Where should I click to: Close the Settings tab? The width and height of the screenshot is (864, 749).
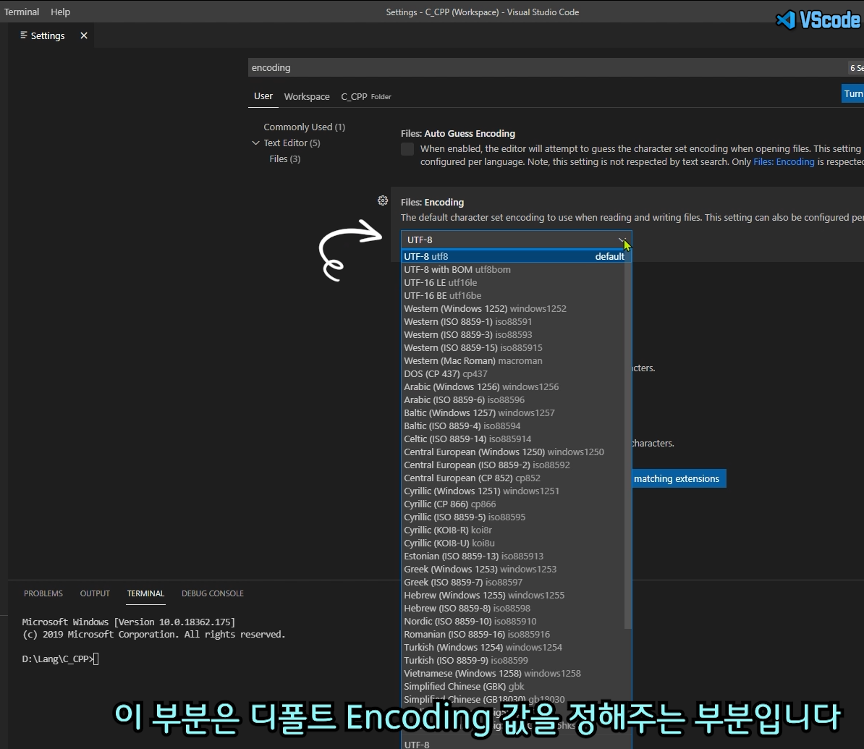(x=84, y=35)
